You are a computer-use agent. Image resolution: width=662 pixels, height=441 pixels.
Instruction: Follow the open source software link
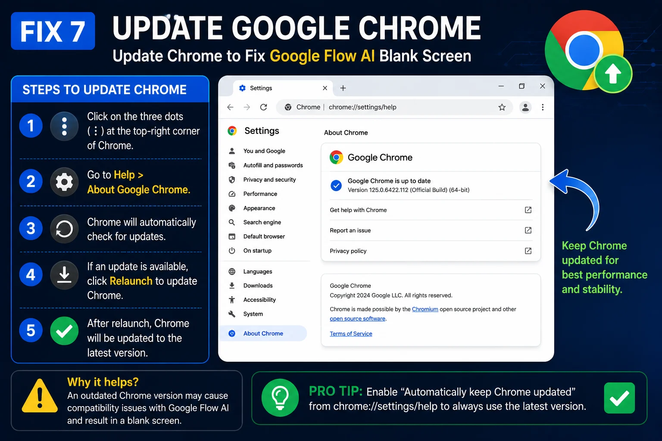coord(358,319)
